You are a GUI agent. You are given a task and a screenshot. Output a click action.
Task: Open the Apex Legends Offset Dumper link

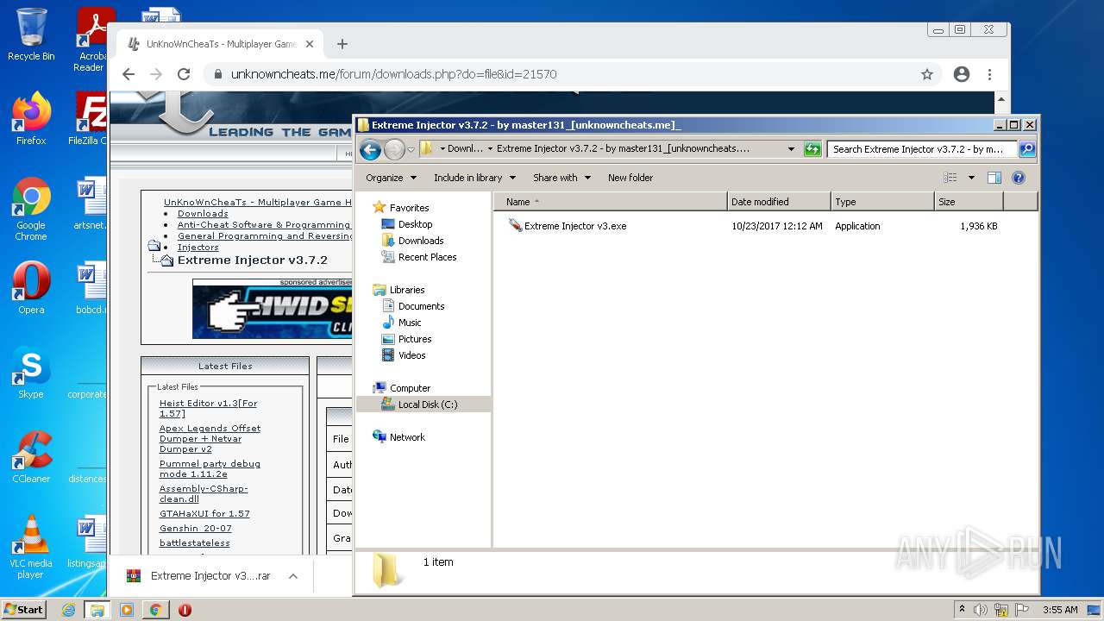click(210, 438)
